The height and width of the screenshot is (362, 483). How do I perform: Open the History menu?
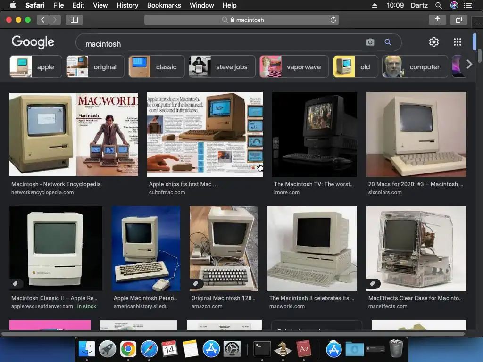tap(127, 5)
